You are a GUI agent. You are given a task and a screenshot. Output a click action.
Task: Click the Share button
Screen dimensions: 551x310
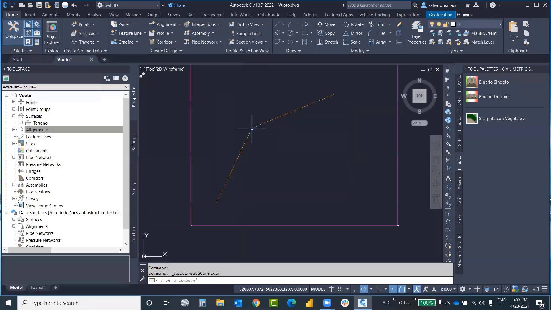point(176,5)
